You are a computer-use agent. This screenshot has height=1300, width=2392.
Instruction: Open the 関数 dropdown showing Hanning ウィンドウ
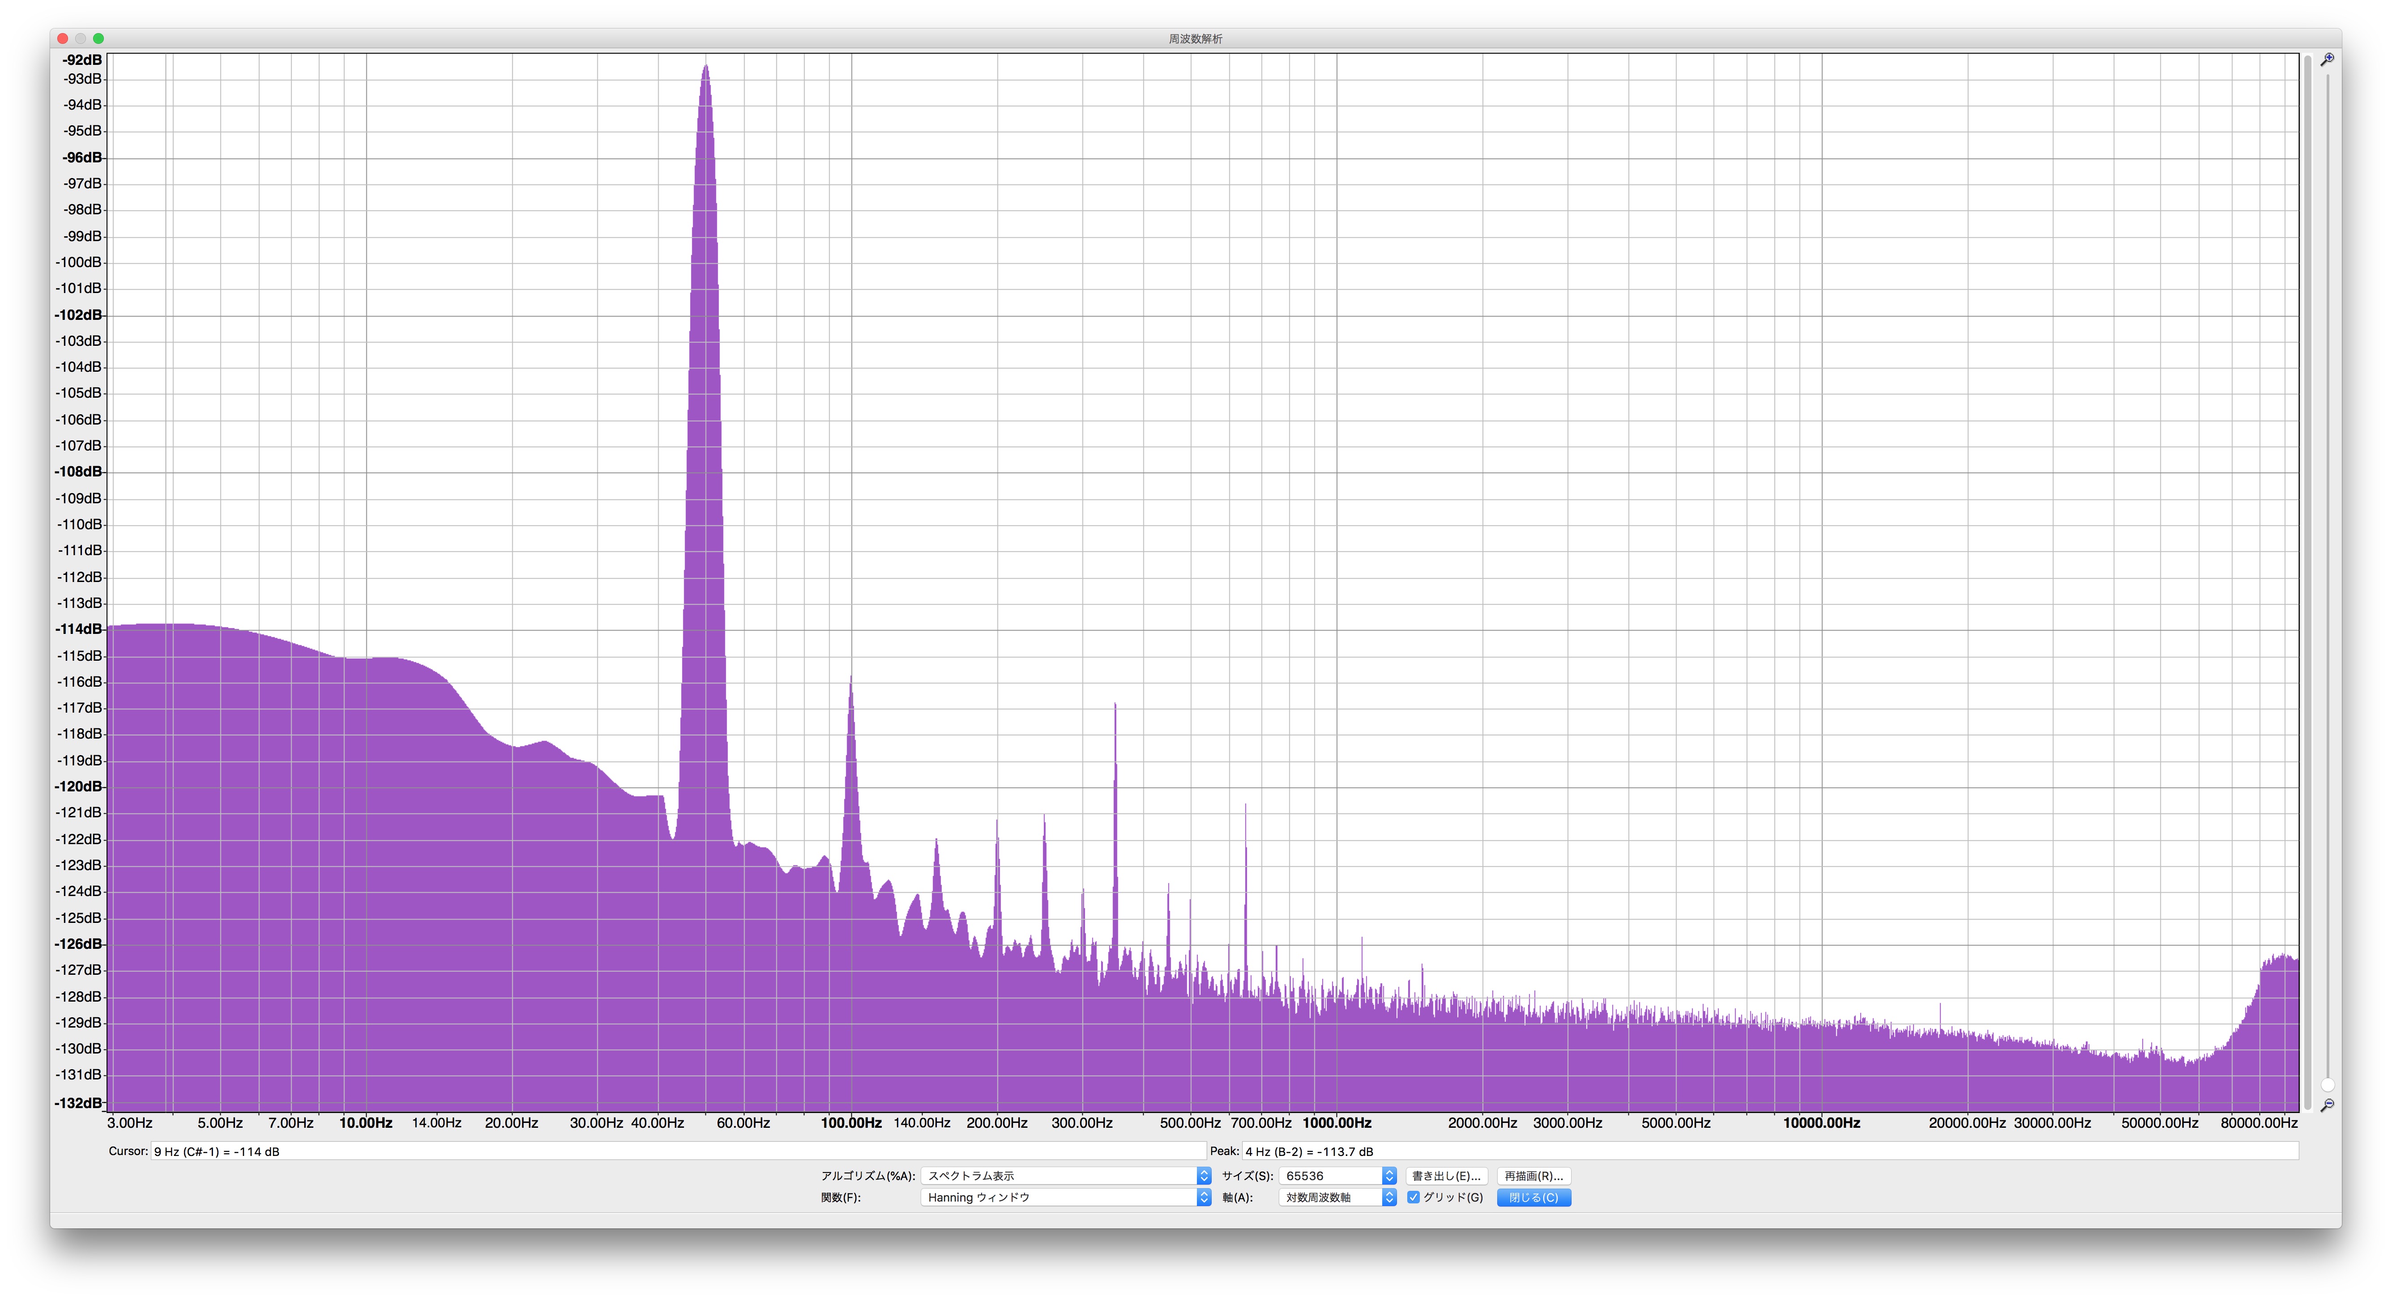coord(1066,1197)
